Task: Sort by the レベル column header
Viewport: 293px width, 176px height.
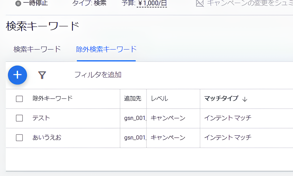Action: pos(159,99)
